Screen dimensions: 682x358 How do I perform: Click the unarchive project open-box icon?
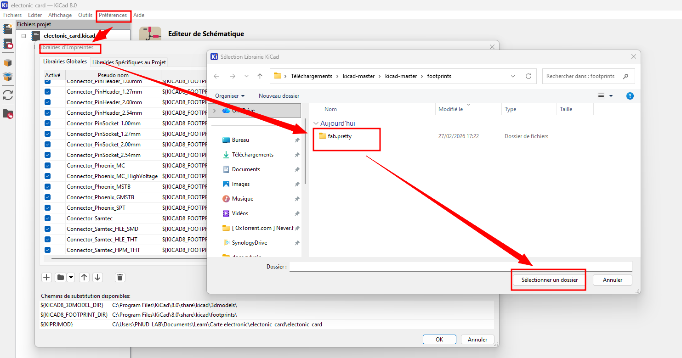click(8, 77)
